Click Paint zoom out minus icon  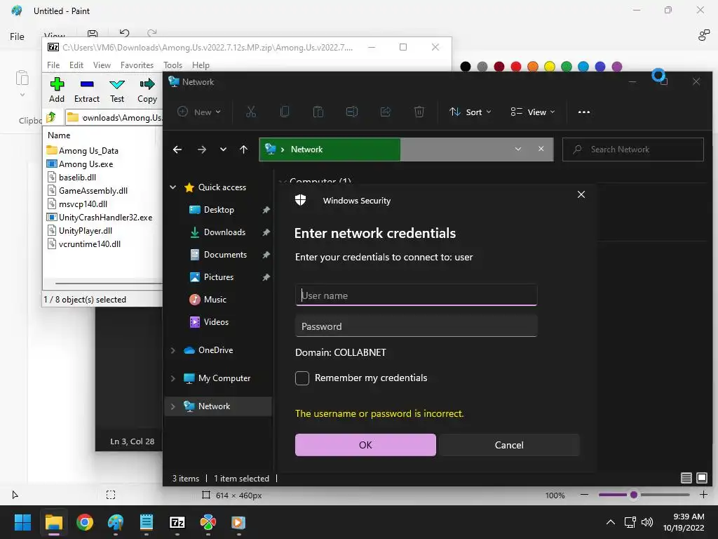tap(584, 495)
